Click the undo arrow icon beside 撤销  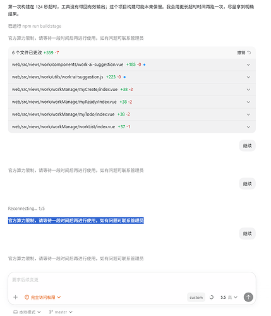249,52
